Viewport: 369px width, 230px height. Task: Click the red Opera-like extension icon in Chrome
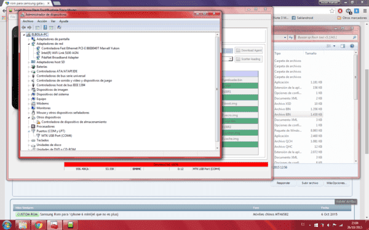tap(340, 11)
